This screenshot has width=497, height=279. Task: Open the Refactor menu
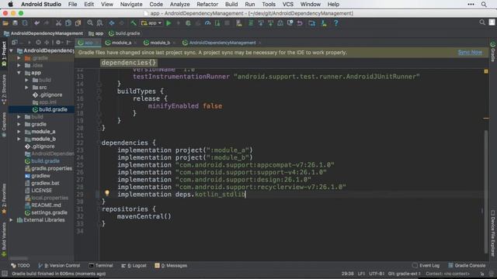coord(207,5)
